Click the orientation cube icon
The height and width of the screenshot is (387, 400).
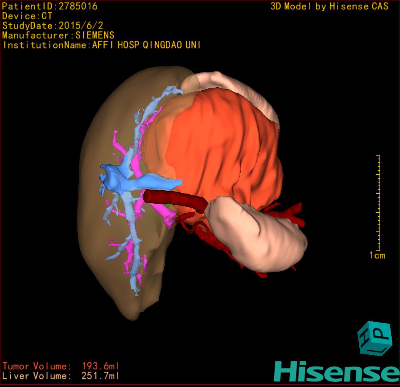[375, 338]
